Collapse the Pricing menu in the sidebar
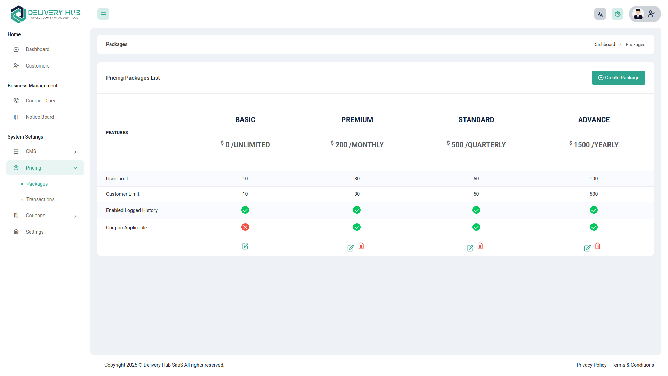The image size is (668, 376). tap(45, 168)
